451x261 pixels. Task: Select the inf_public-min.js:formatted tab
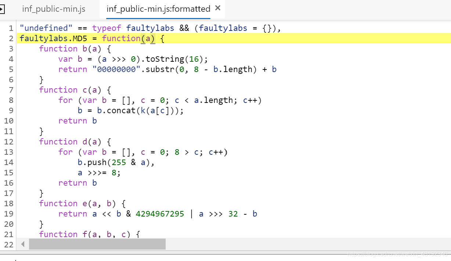click(x=158, y=9)
